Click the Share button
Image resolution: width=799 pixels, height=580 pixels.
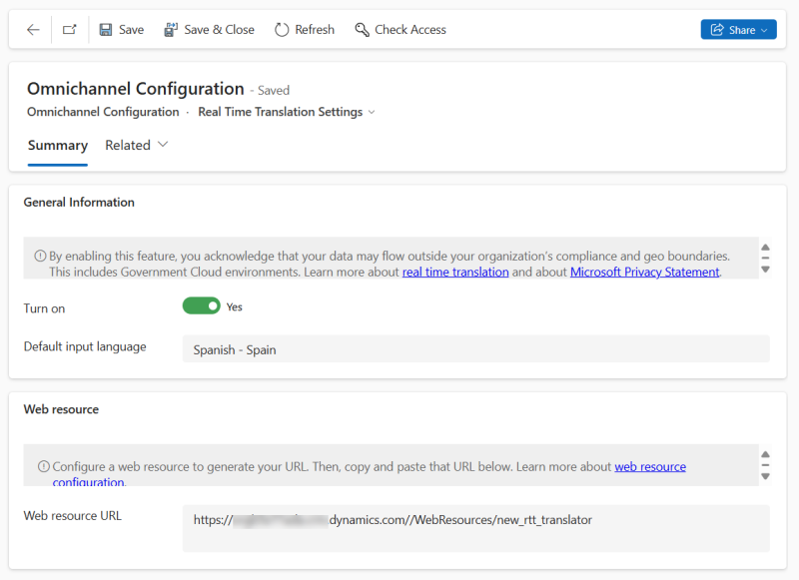[x=738, y=29]
